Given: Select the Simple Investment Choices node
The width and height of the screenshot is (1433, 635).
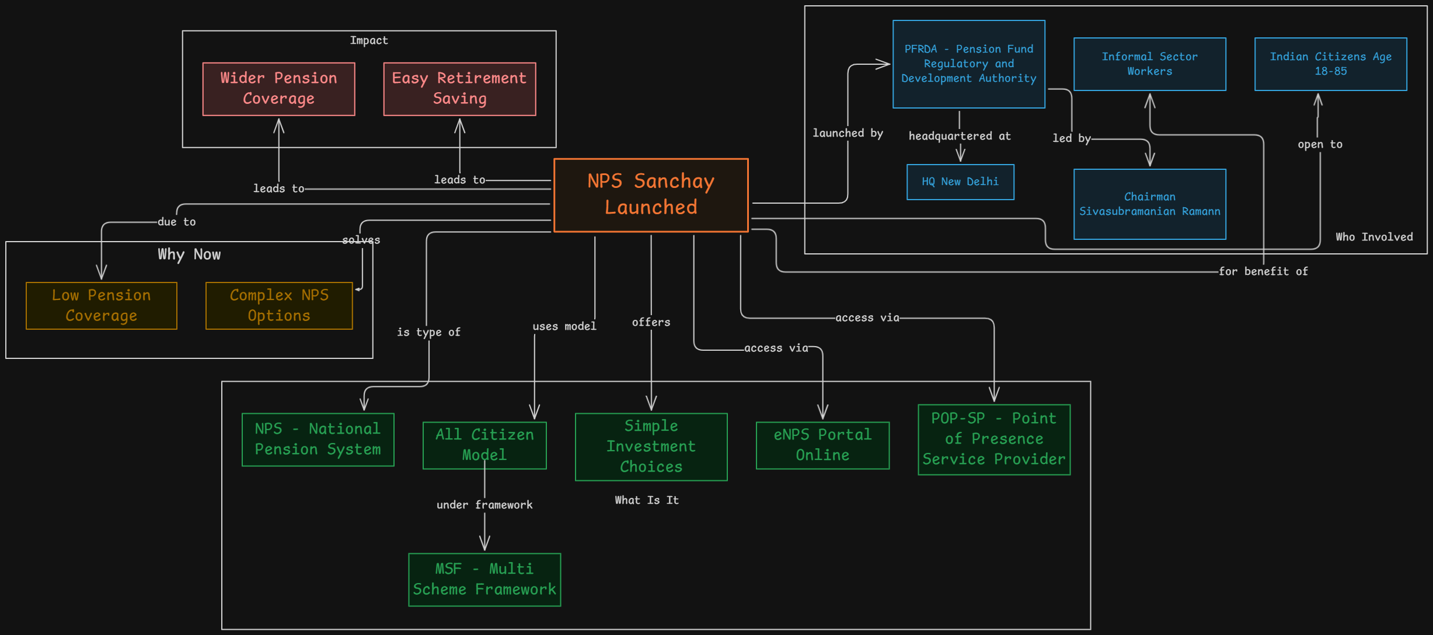Looking at the screenshot, I should click(x=651, y=447).
